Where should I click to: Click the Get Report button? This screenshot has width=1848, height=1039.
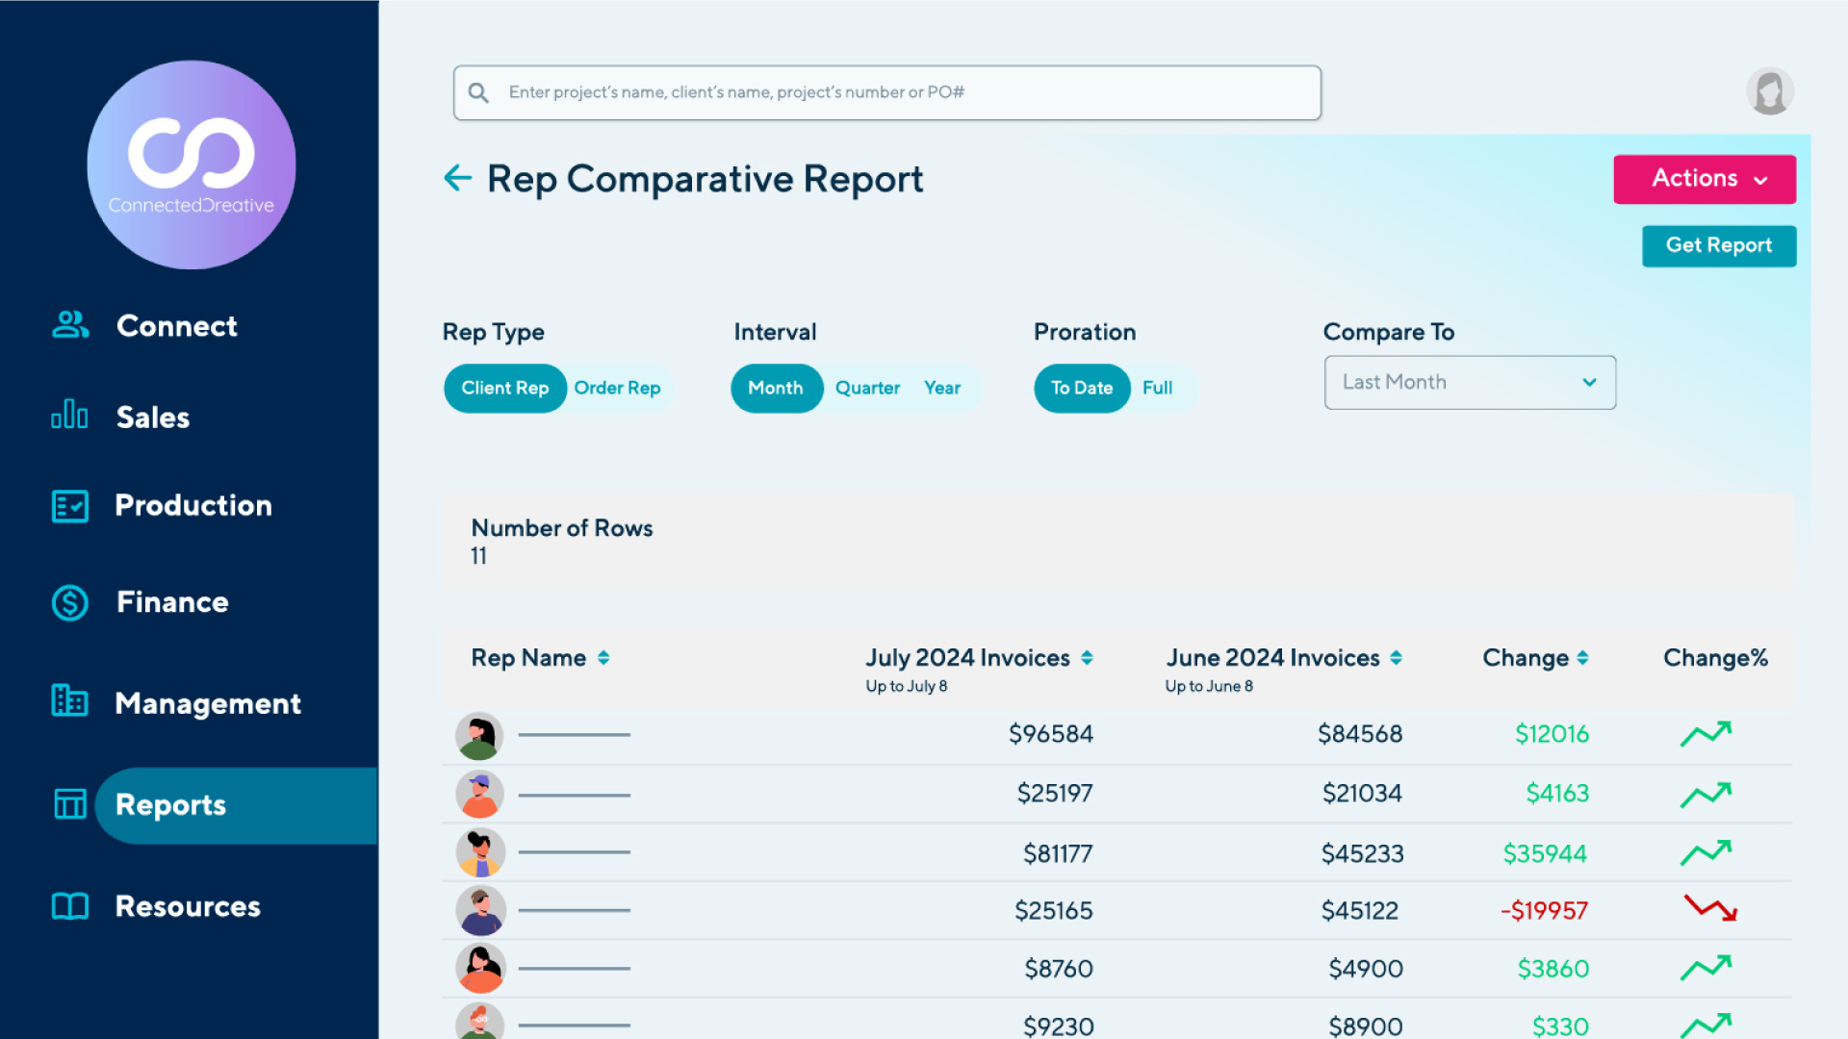coord(1718,245)
